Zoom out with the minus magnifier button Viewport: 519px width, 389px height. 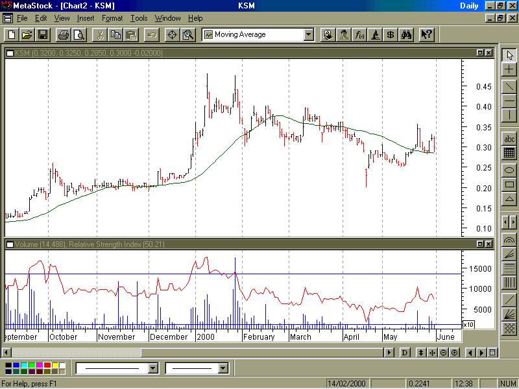444,353
